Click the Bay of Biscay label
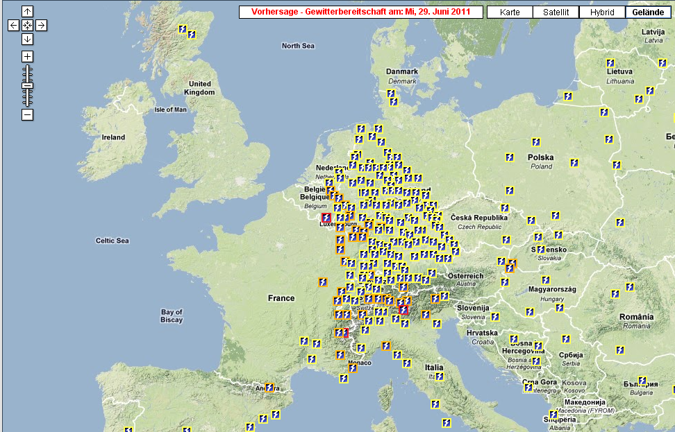The width and height of the screenshot is (675, 432). 172,316
